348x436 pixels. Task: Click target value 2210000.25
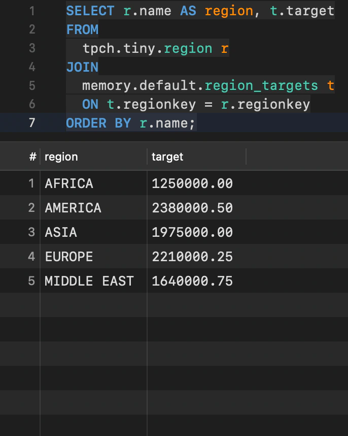point(192,257)
